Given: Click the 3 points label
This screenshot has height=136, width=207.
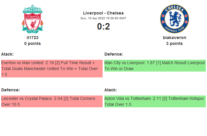Looking at the screenshot, I should tap(174, 43).
